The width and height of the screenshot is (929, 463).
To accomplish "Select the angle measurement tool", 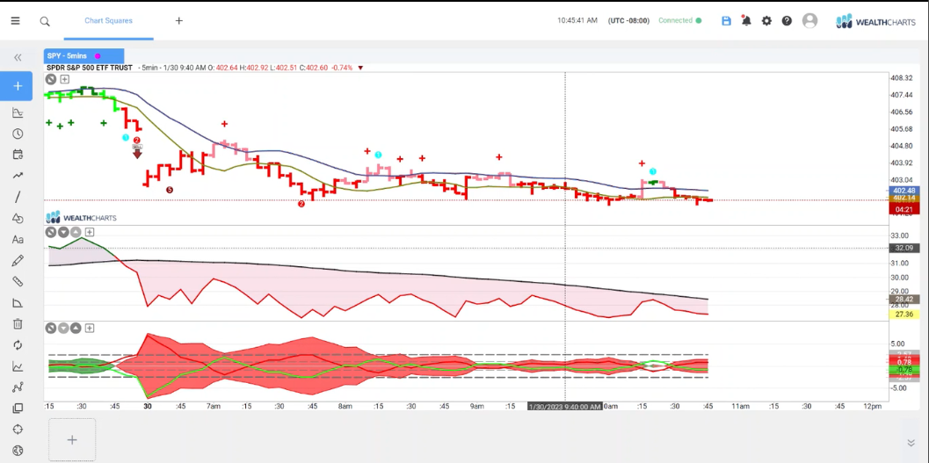I will click(18, 303).
